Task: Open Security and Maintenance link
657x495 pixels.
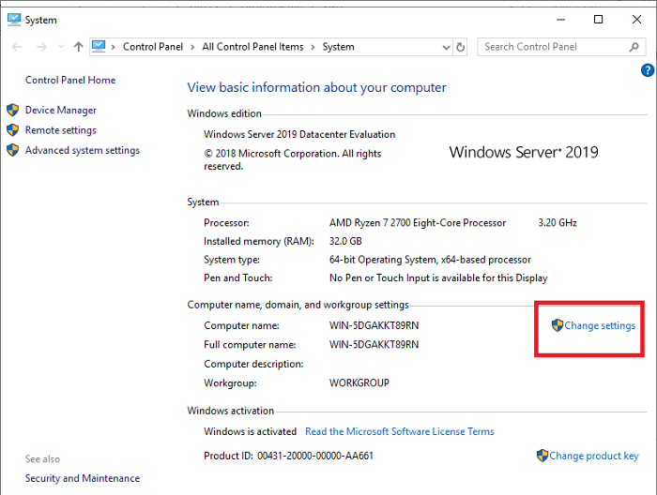Action: 83,478
